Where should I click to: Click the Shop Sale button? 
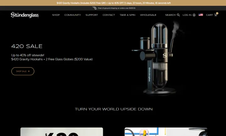[x=23, y=71]
